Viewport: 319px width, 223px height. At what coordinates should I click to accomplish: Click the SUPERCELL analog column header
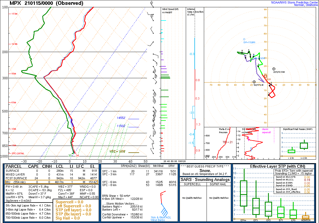pyautogui.click(x=192, y=184)
